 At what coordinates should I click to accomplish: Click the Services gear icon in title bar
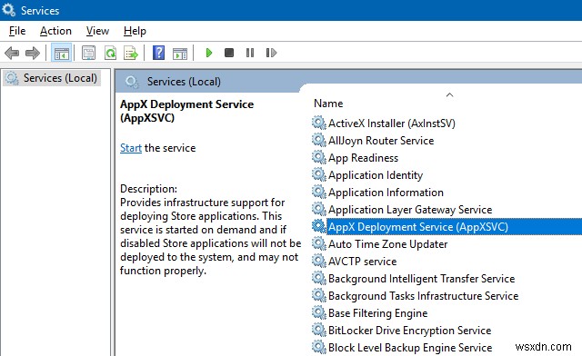coord(8,10)
